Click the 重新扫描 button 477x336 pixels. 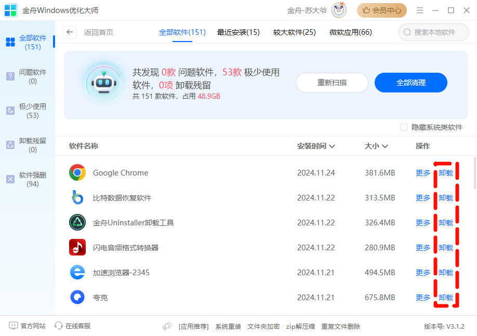click(x=332, y=83)
